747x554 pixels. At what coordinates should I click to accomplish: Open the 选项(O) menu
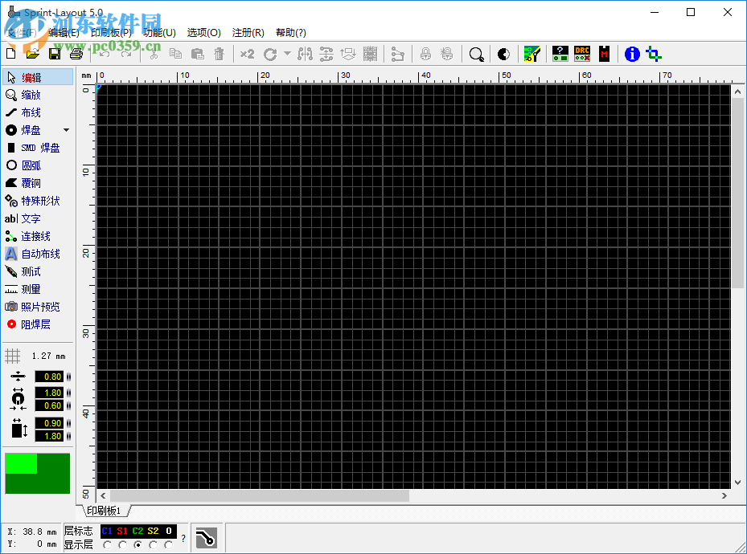[204, 32]
